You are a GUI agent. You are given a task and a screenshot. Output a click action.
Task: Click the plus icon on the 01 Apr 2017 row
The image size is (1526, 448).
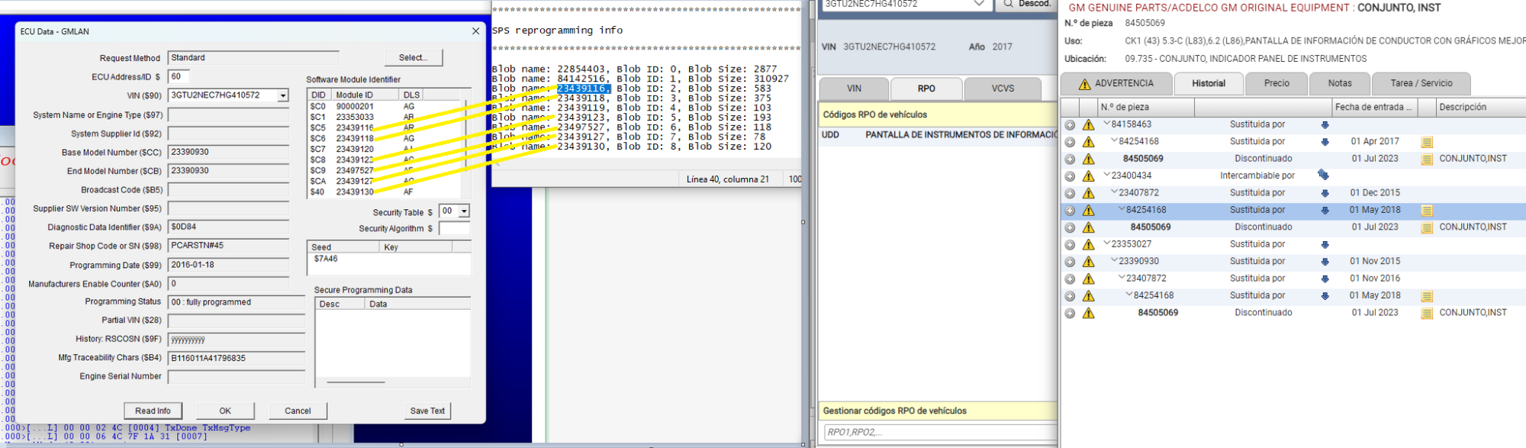(x=1070, y=142)
